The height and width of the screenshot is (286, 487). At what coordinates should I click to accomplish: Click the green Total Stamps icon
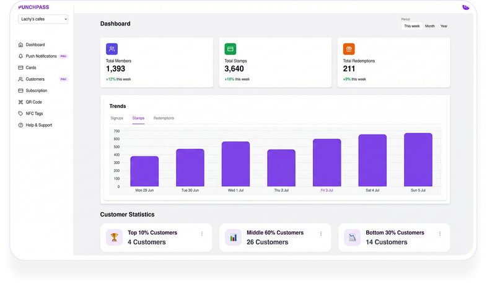coord(230,49)
